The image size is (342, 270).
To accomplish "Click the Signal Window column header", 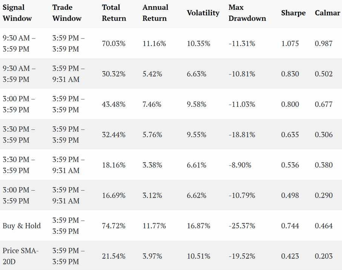I will point(17,13).
